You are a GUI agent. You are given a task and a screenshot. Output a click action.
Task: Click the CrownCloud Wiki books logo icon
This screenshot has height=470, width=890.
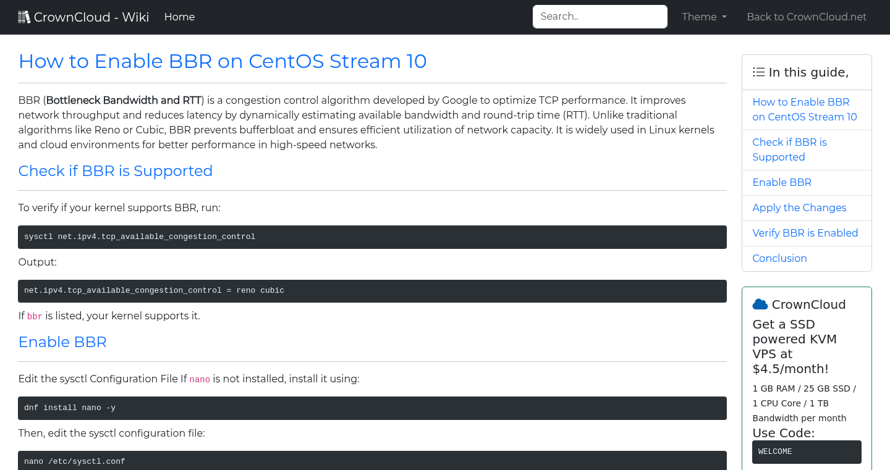(x=24, y=16)
